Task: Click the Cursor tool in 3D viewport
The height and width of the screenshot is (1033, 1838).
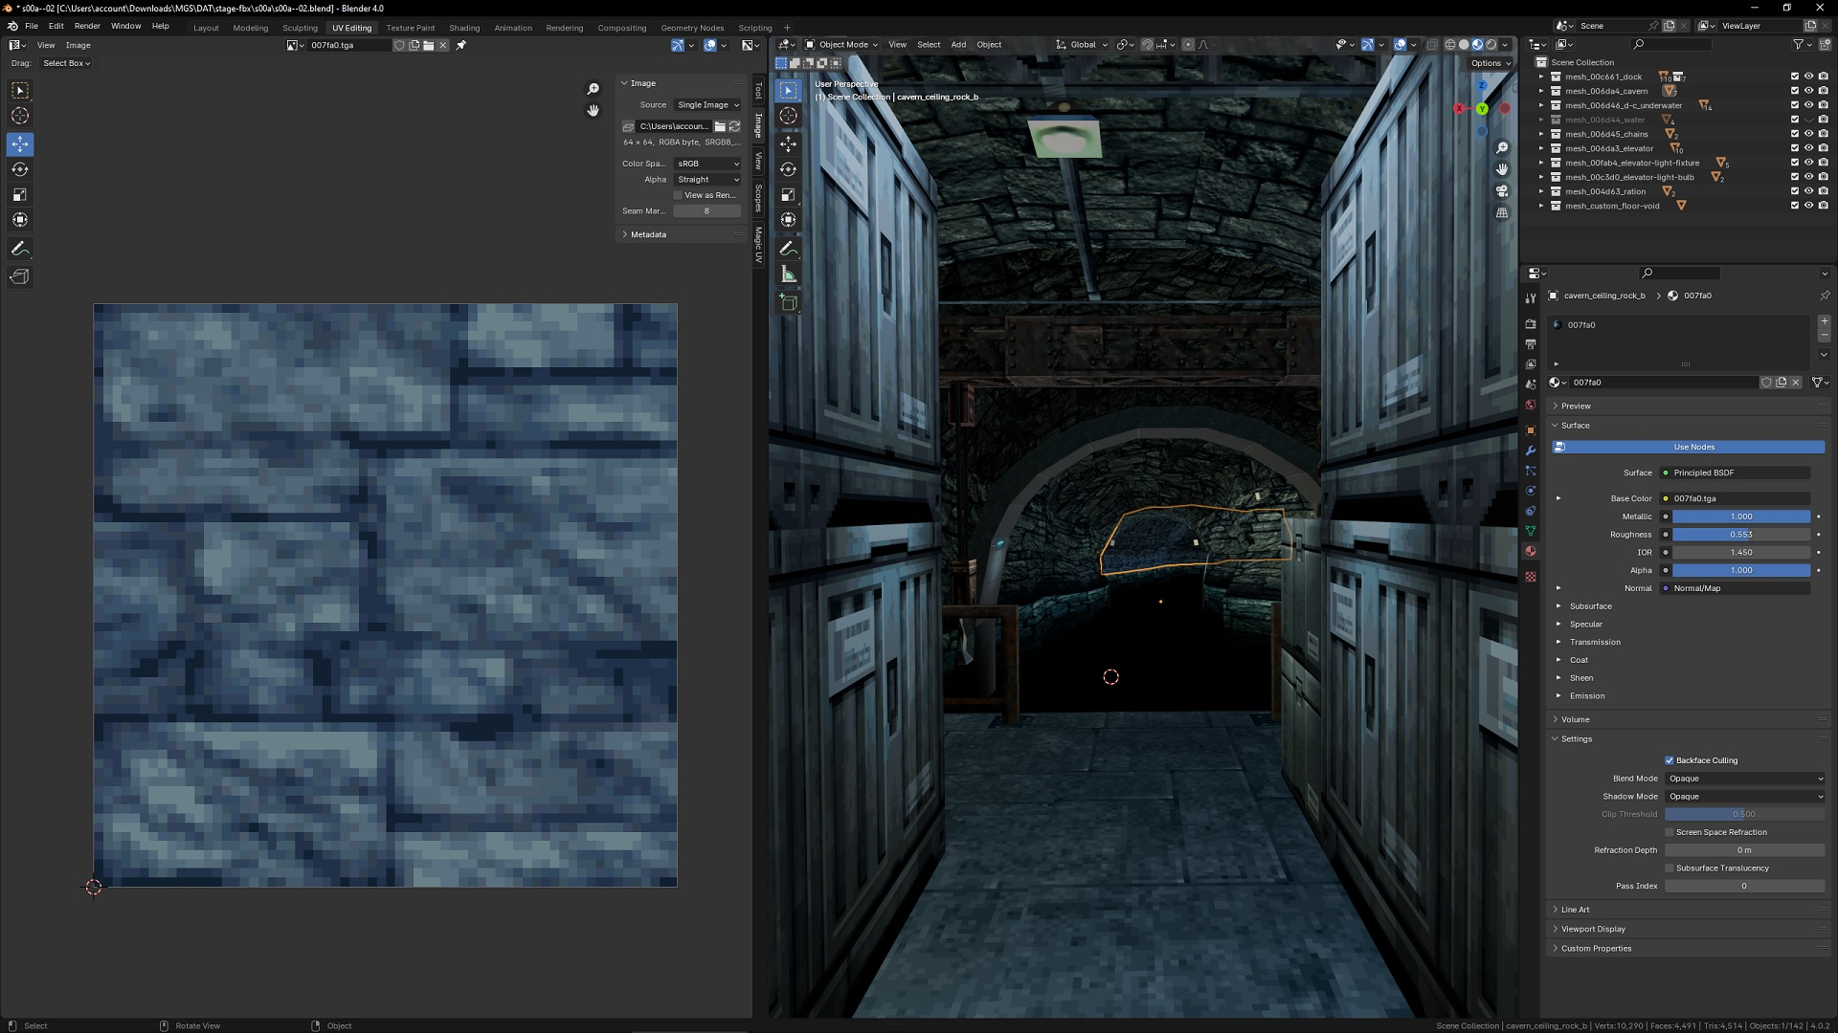Action: tap(788, 116)
